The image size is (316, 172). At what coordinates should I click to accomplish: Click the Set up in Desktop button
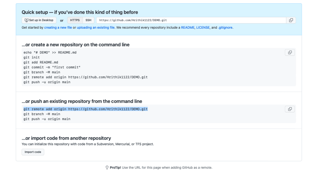39,20
